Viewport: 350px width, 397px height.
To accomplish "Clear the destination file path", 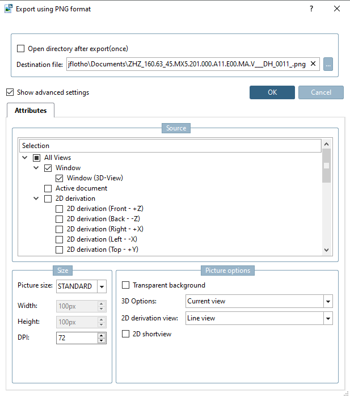I will point(313,64).
